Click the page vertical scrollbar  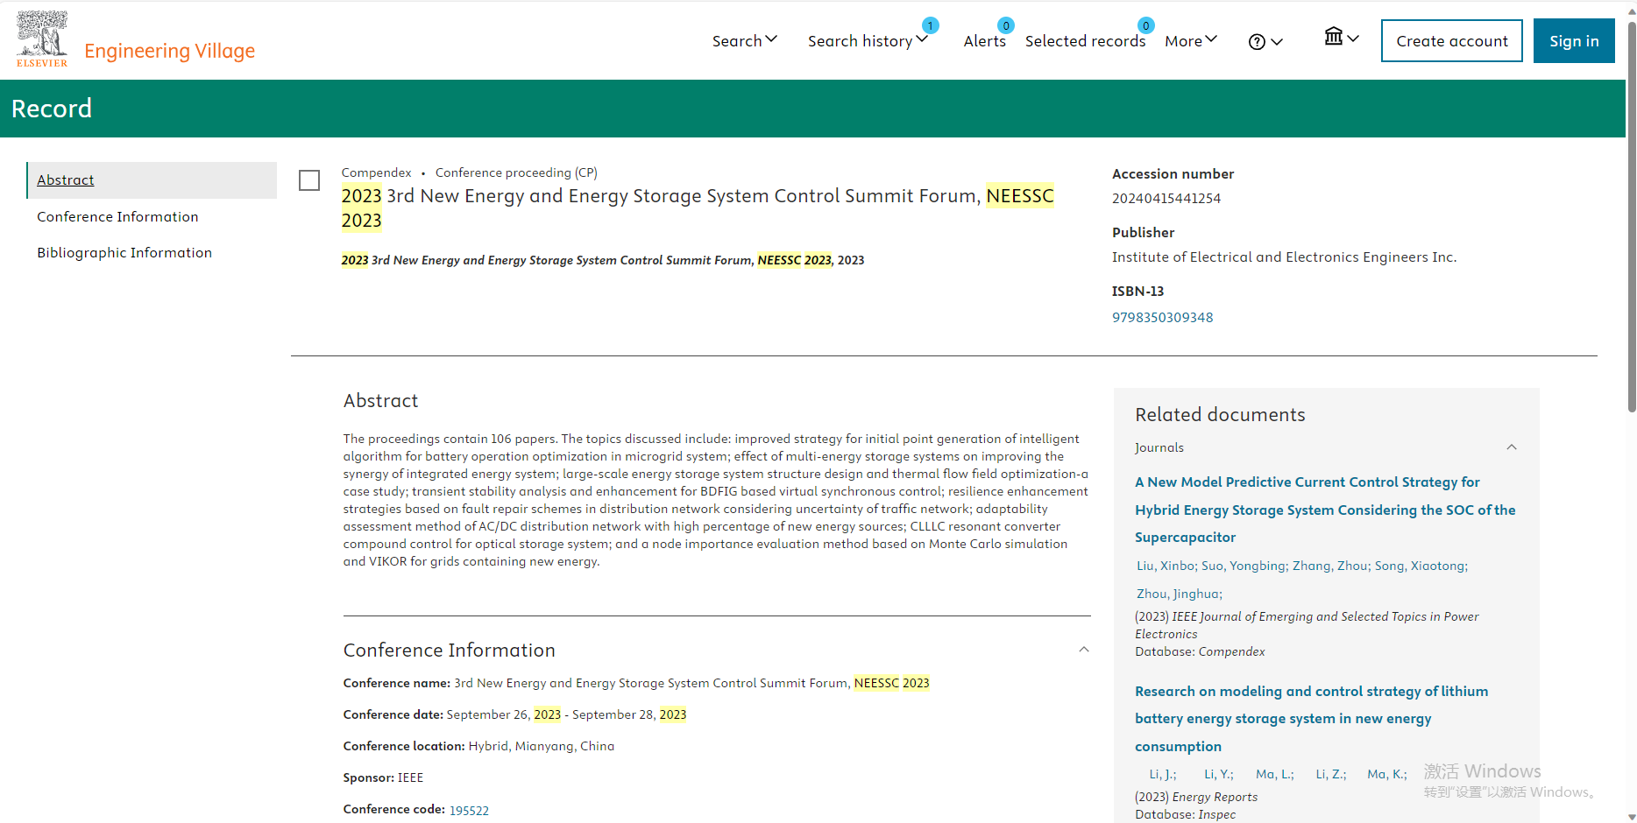point(1631,219)
